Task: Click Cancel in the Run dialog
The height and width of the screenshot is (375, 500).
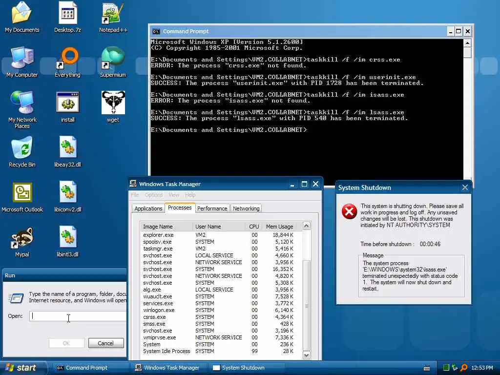Action: pyautogui.click(x=106, y=343)
